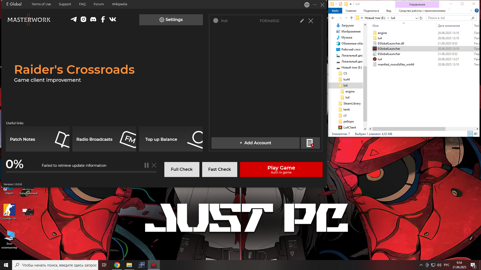
Task: Open the Поделиться ribbon tab
Action: coord(371,11)
